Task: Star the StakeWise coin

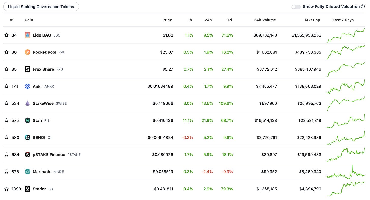Action: pyautogui.click(x=7, y=103)
